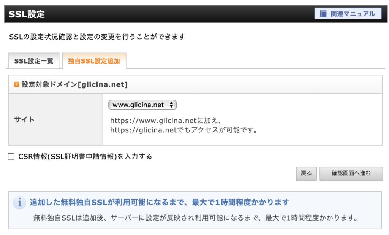Select the 独自SSL設定追加 tab
The image size is (389, 235).
(x=94, y=61)
